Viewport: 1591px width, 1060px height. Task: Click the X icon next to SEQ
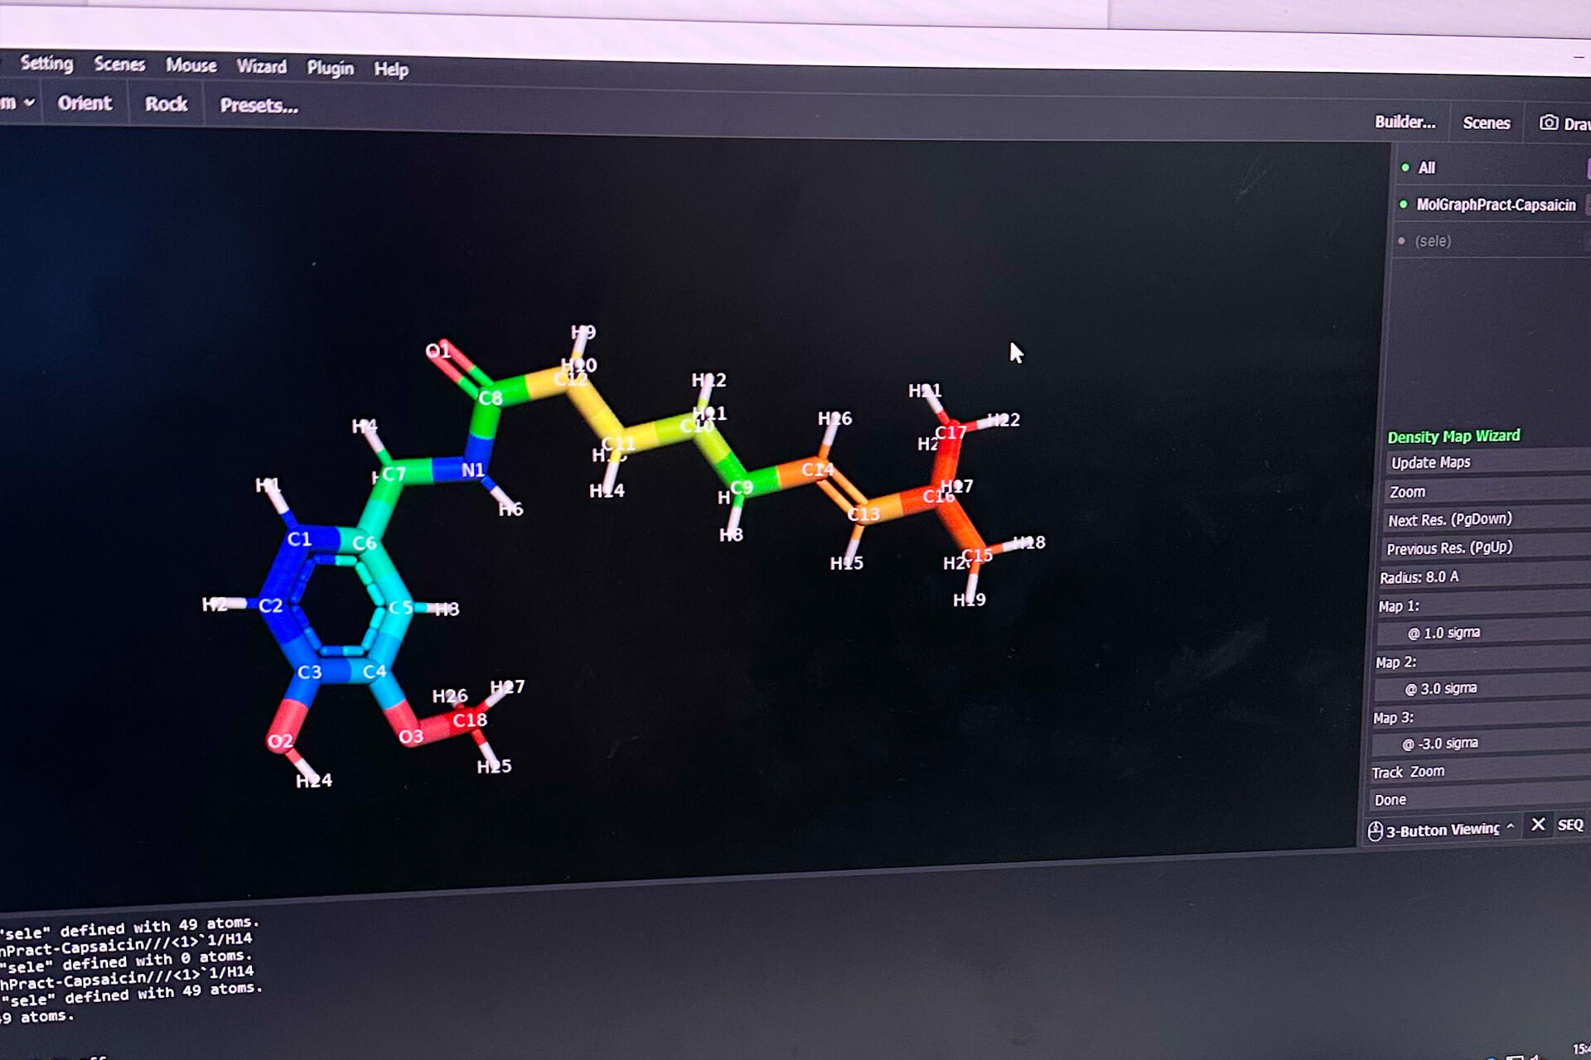tap(1538, 825)
